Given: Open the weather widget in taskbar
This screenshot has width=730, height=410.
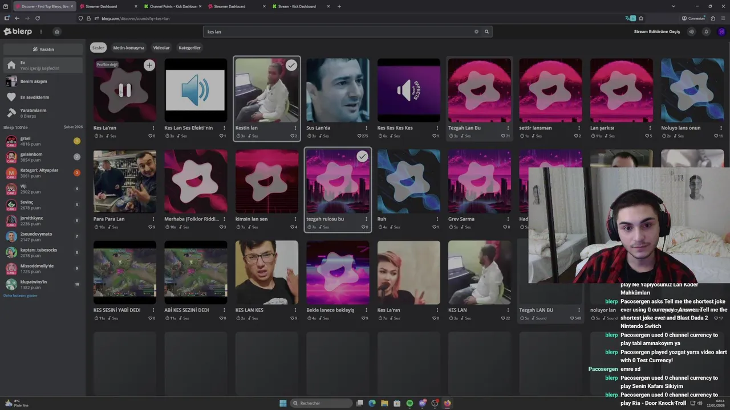Looking at the screenshot, I should 17,403.
